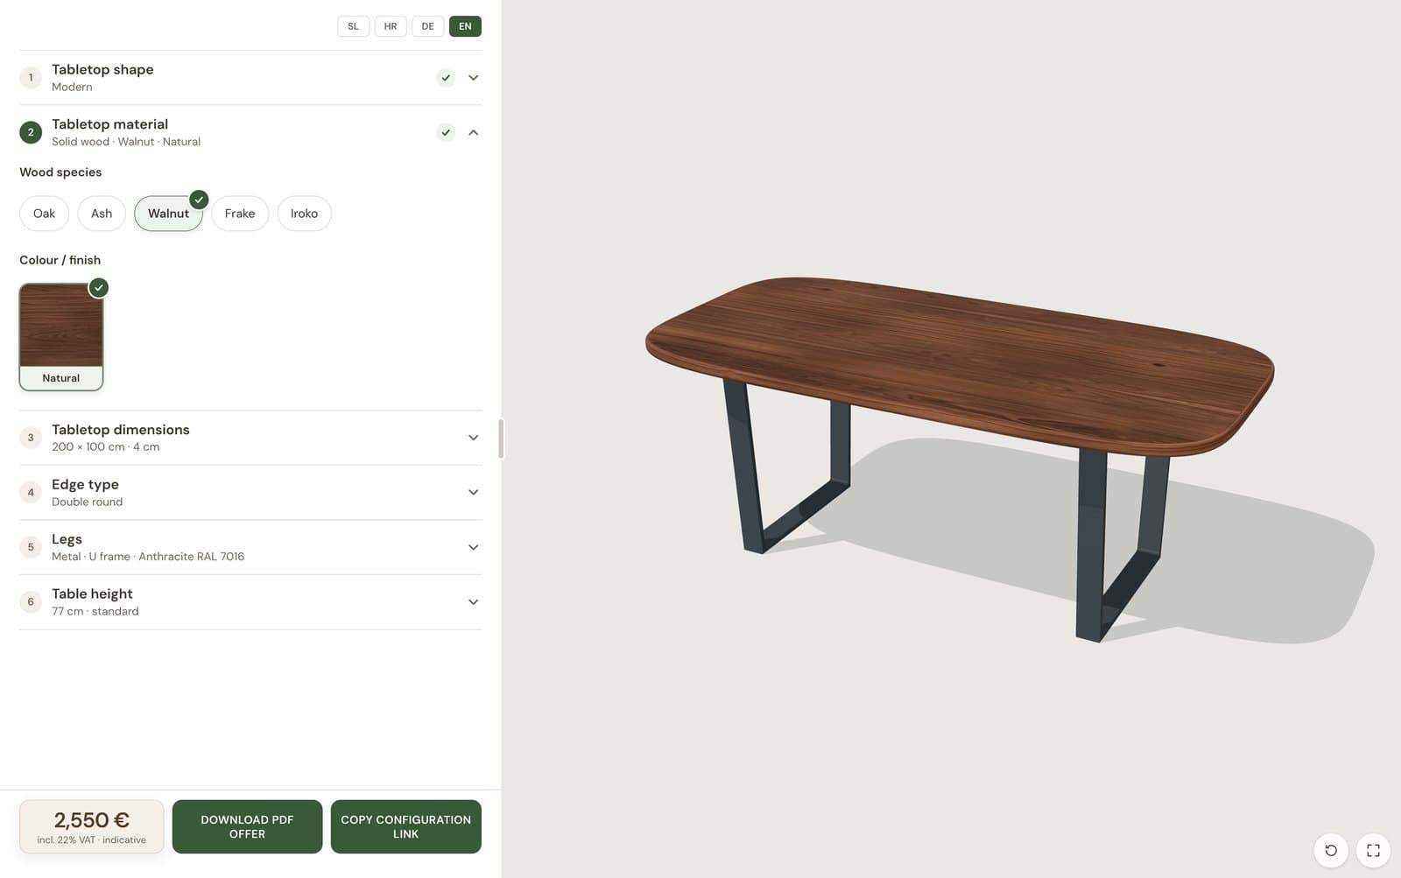Click step number 3 circle
The height and width of the screenshot is (878, 1401).
[31, 438]
